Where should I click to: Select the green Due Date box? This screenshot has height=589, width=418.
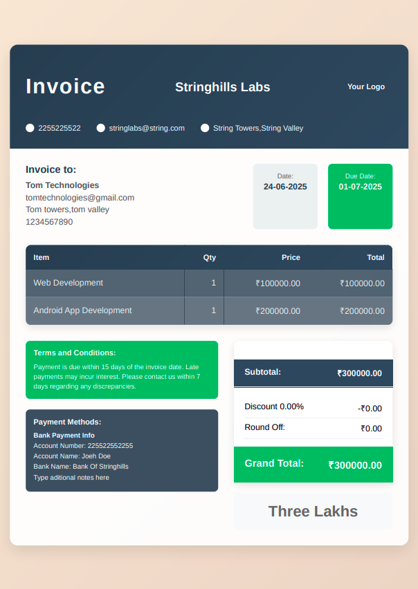pos(360,196)
